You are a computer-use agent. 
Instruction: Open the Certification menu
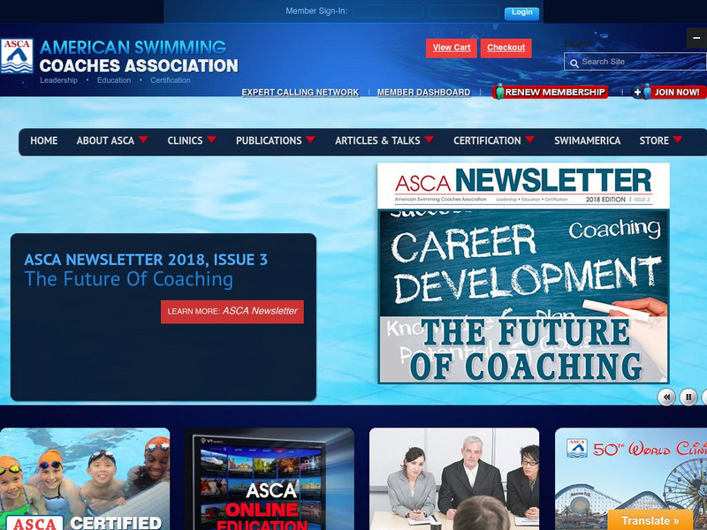[487, 140]
